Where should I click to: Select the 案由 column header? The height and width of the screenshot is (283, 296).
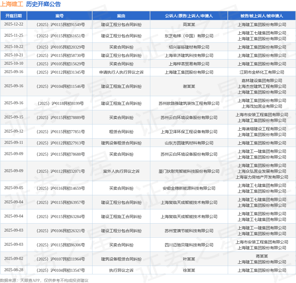click(121, 16)
